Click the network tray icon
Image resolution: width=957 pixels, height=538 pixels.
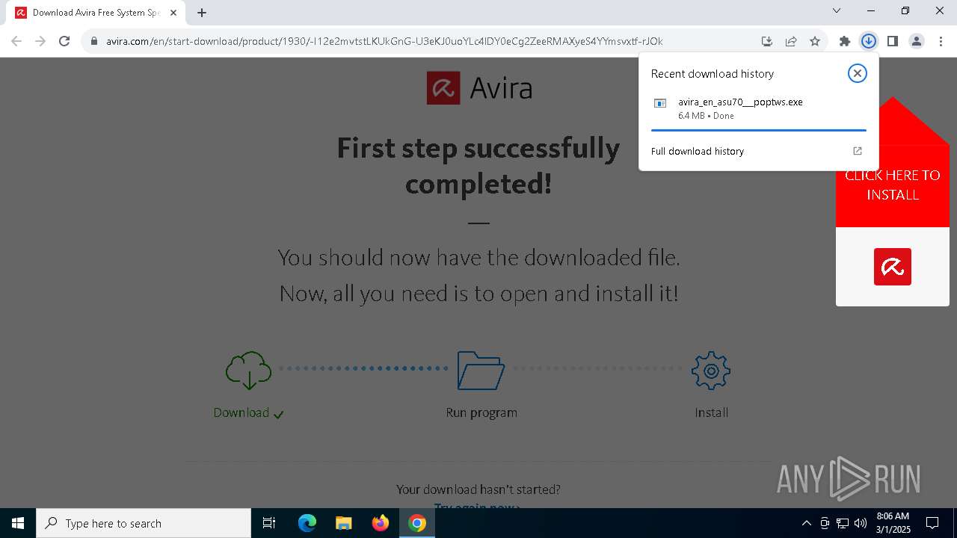pos(843,523)
